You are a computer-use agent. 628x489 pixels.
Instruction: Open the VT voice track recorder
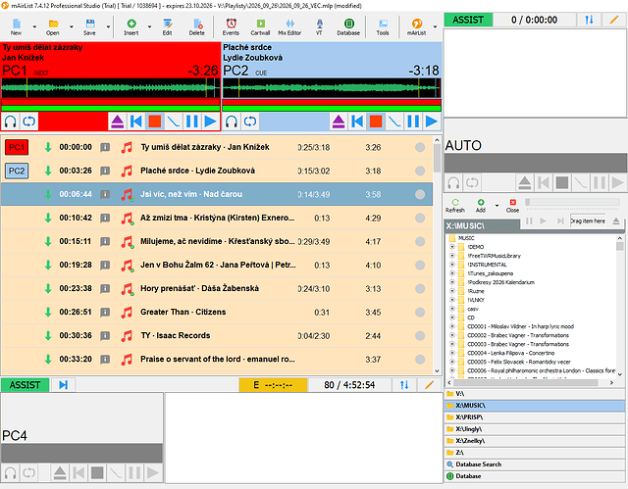(319, 26)
